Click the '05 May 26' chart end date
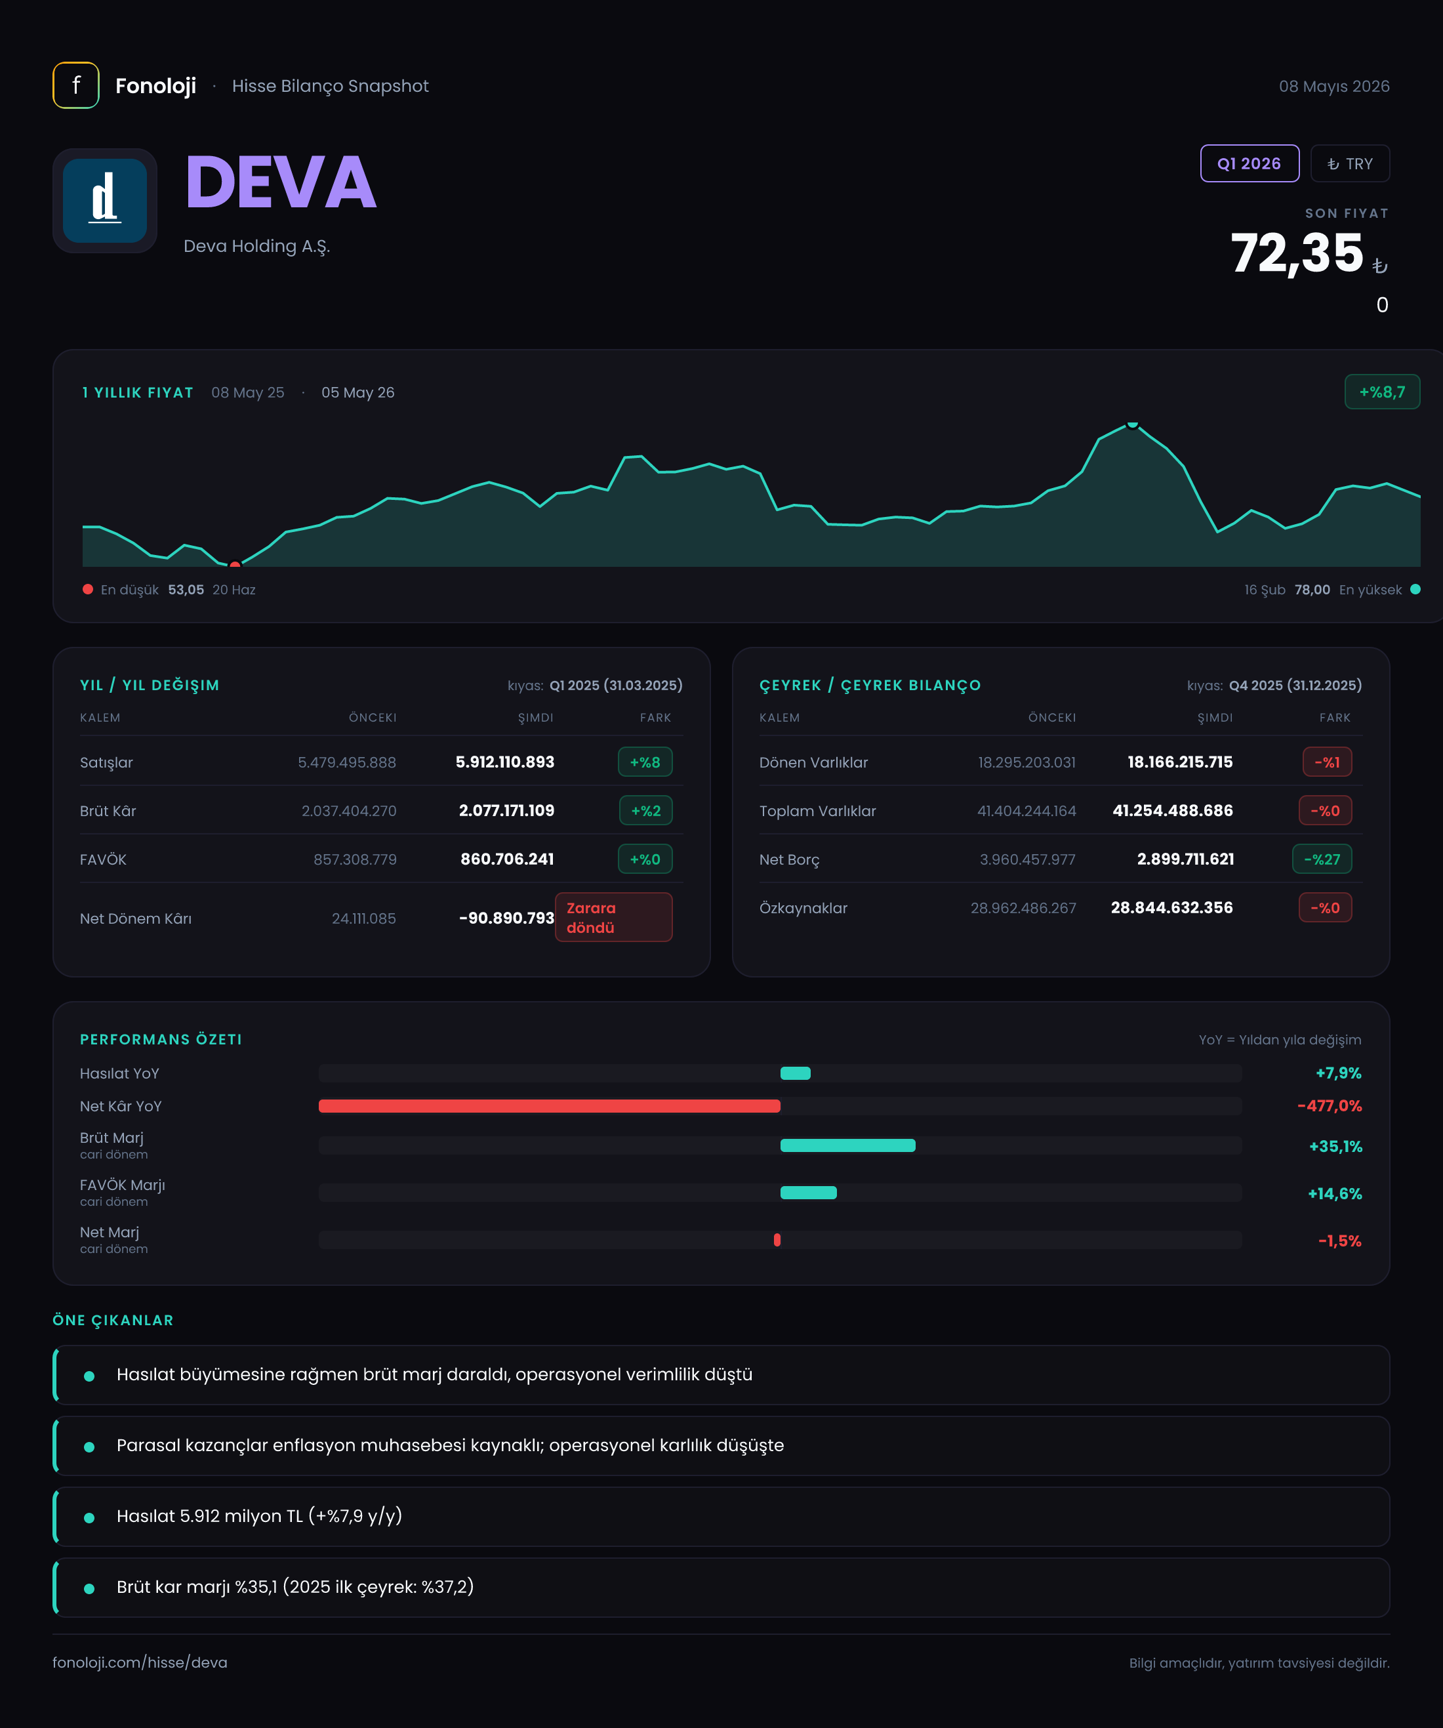The width and height of the screenshot is (1443, 1728). pos(358,392)
